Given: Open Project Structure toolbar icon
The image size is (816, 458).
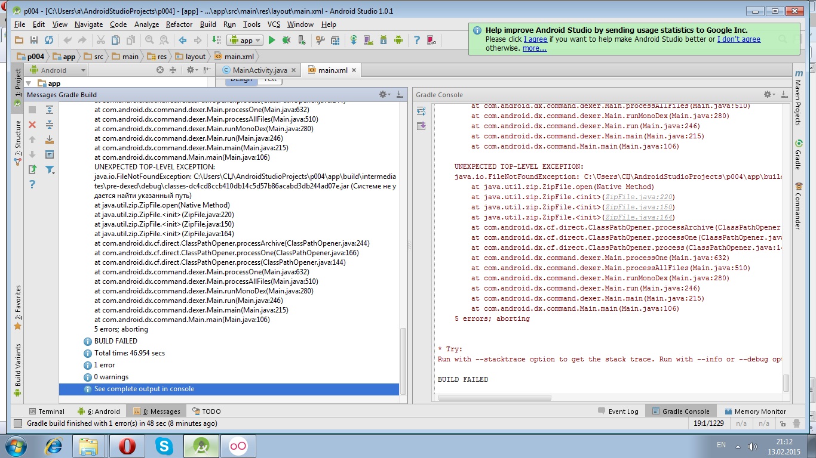Looking at the screenshot, I should tap(335, 40).
